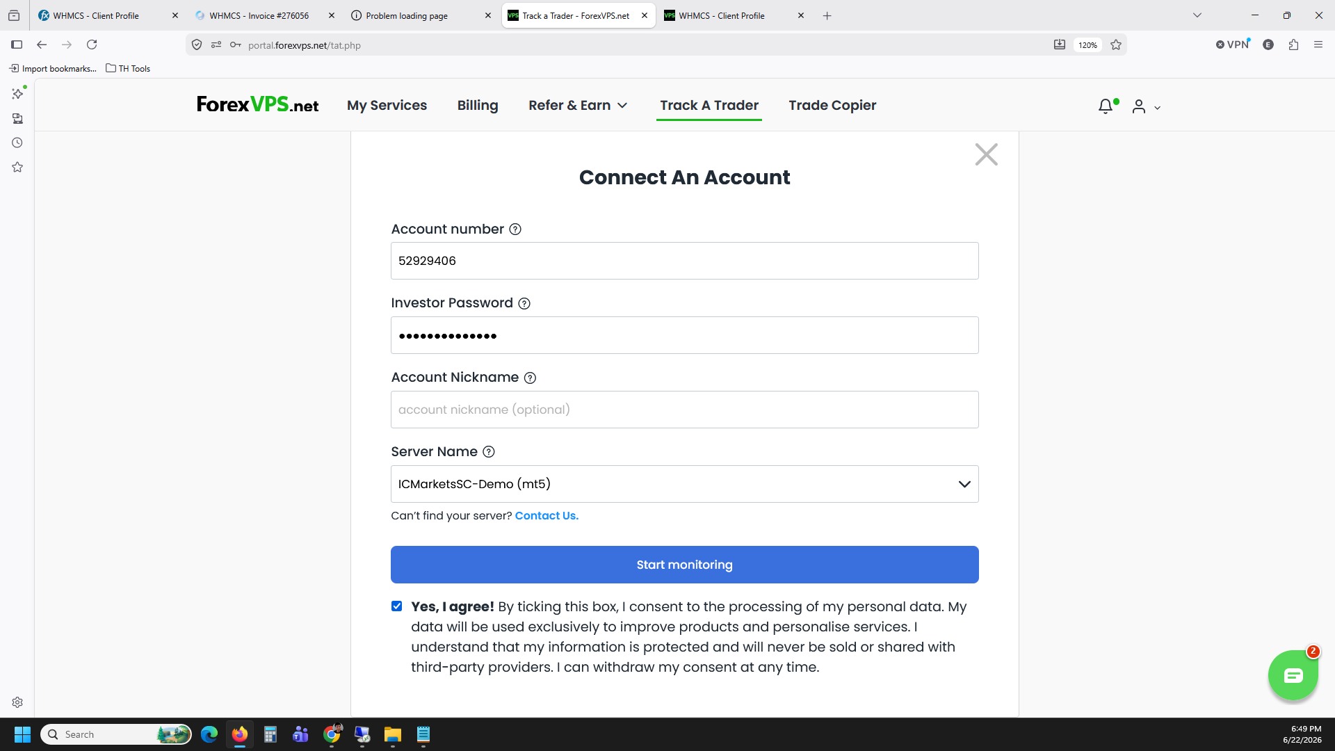
Task: Open the Windows Start menu
Action: (22, 734)
